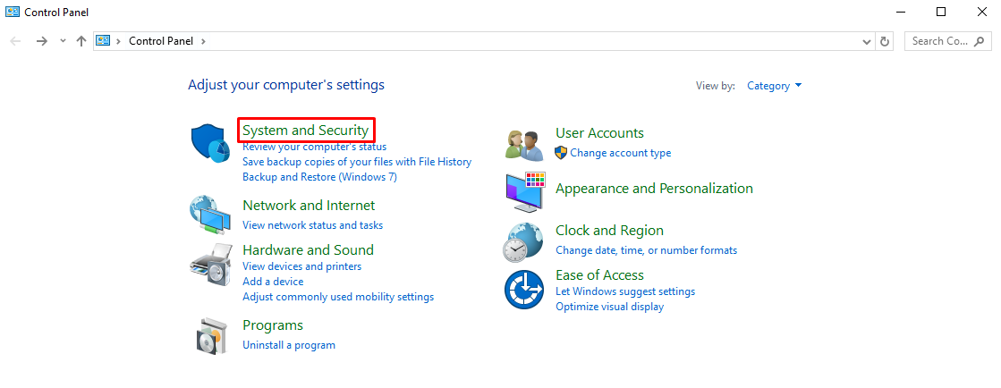This screenshot has width=1001, height=388.
Task: Open Backup and Restore (Windows 7)
Action: click(x=320, y=177)
